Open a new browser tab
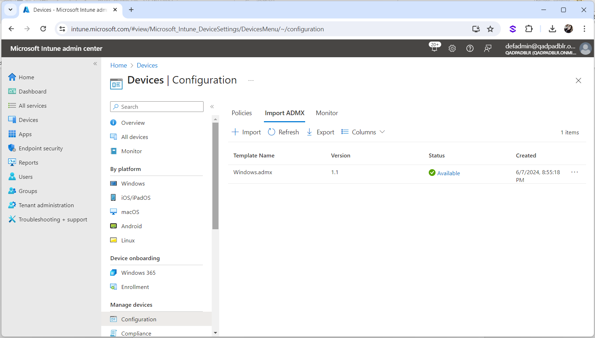This screenshot has height=338, width=595. [131, 10]
